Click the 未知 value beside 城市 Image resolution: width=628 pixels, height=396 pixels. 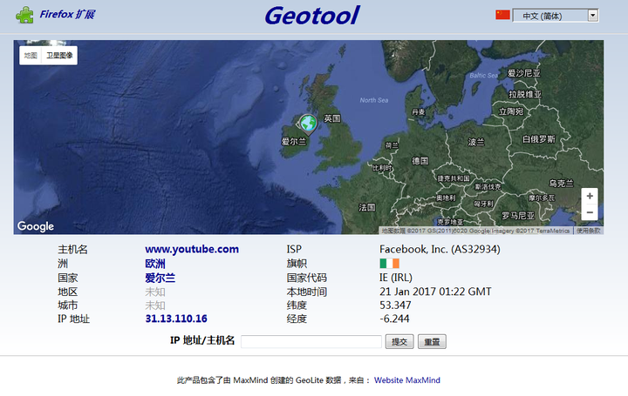(x=155, y=305)
